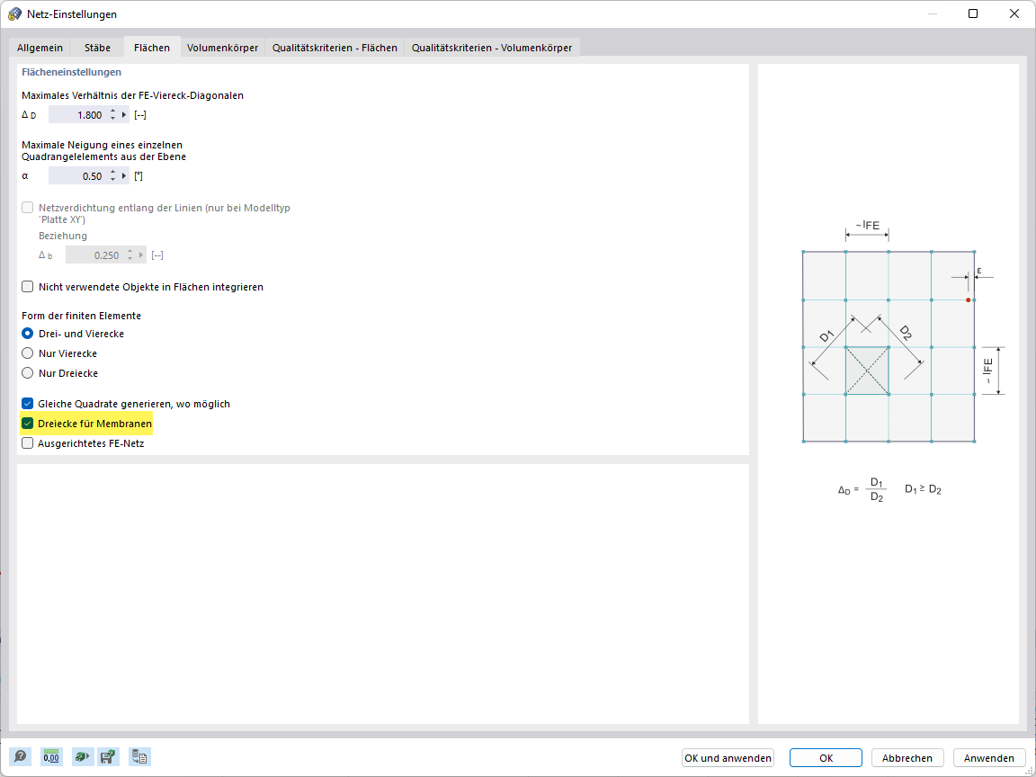
Task: Toggle Dreiecke für Membranen checkbox
Action: point(28,424)
